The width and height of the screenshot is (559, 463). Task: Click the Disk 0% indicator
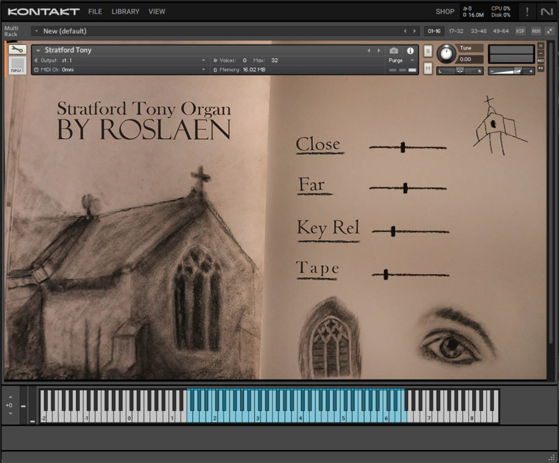[501, 15]
